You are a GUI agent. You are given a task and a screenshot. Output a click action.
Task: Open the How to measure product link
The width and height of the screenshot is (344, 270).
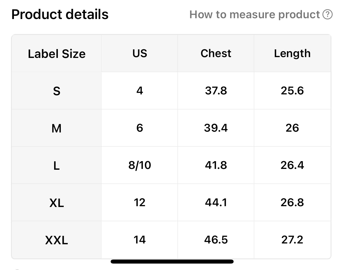pos(255,14)
